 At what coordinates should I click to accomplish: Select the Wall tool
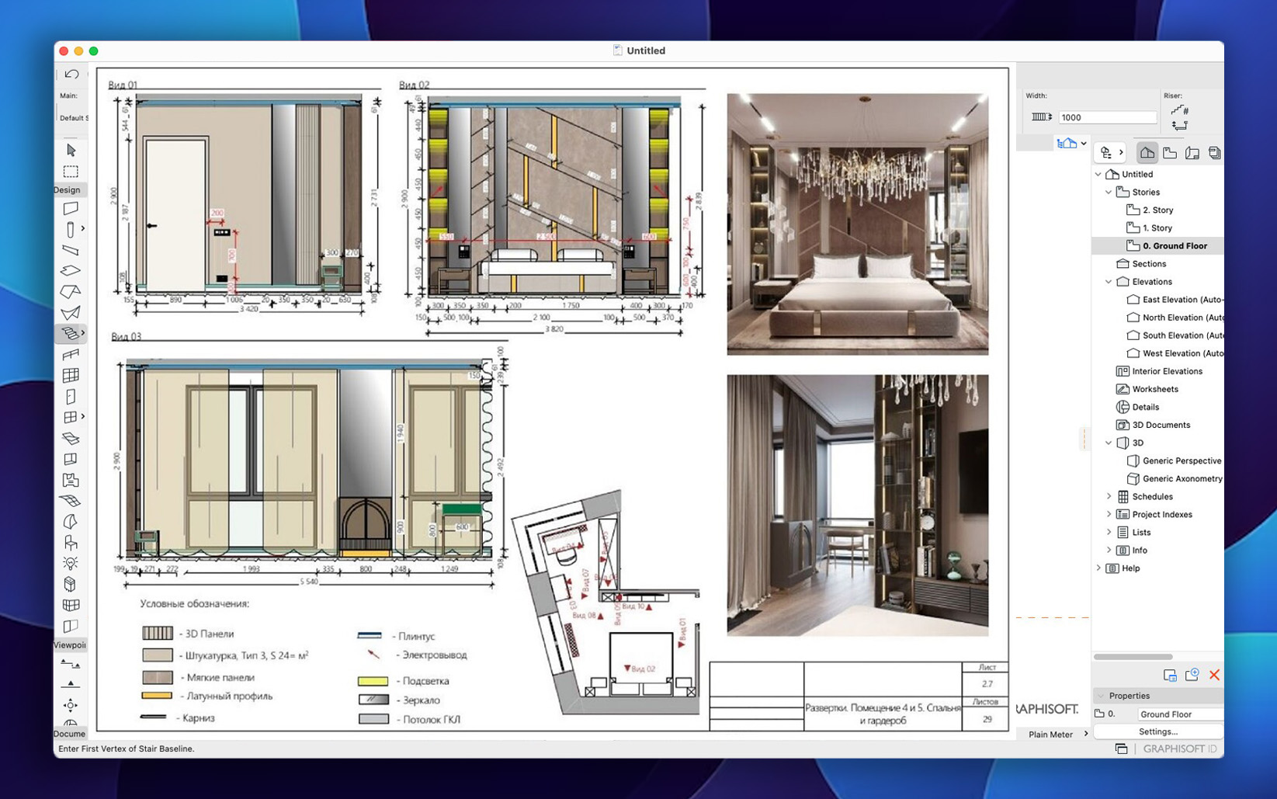[x=71, y=208]
